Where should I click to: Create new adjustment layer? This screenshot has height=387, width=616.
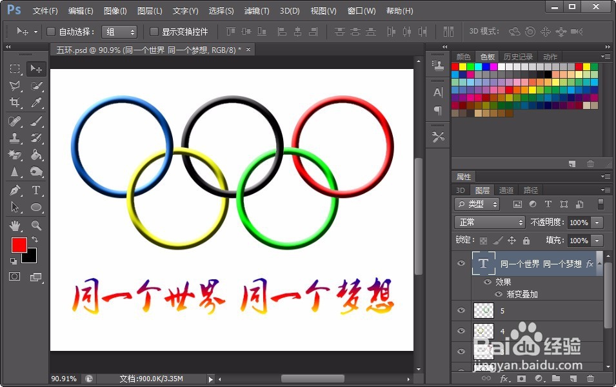click(539, 379)
